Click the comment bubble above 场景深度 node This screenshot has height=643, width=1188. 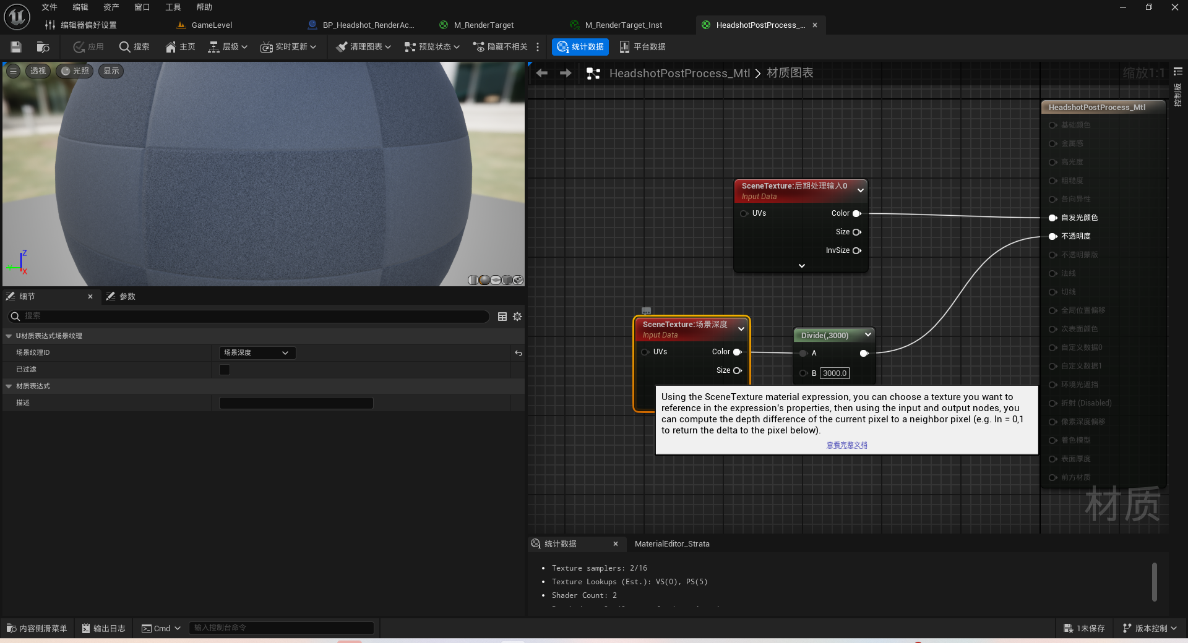coord(646,311)
